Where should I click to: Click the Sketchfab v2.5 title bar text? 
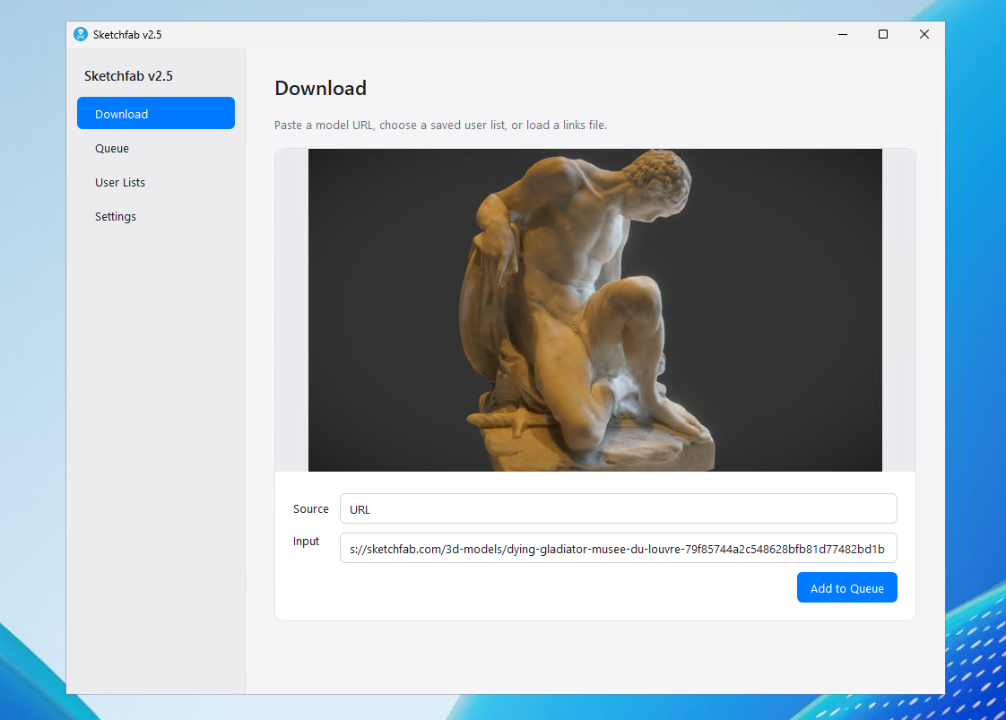(127, 35)
